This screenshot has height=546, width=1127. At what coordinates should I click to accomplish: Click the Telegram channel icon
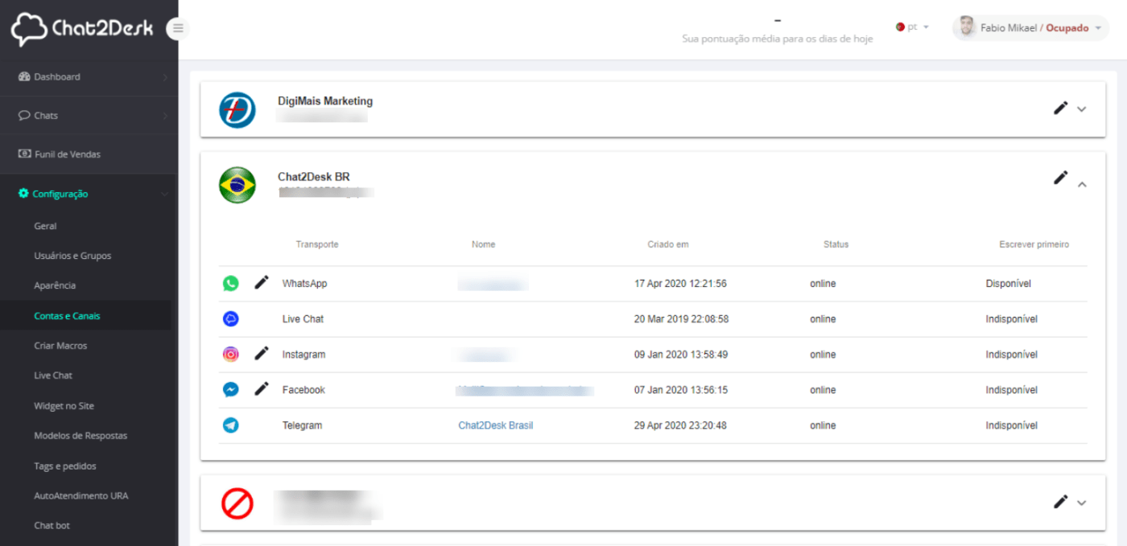(x=231, y=425)
